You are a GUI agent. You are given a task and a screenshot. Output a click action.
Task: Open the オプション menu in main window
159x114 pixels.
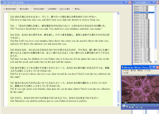click(x=13, y=6)
